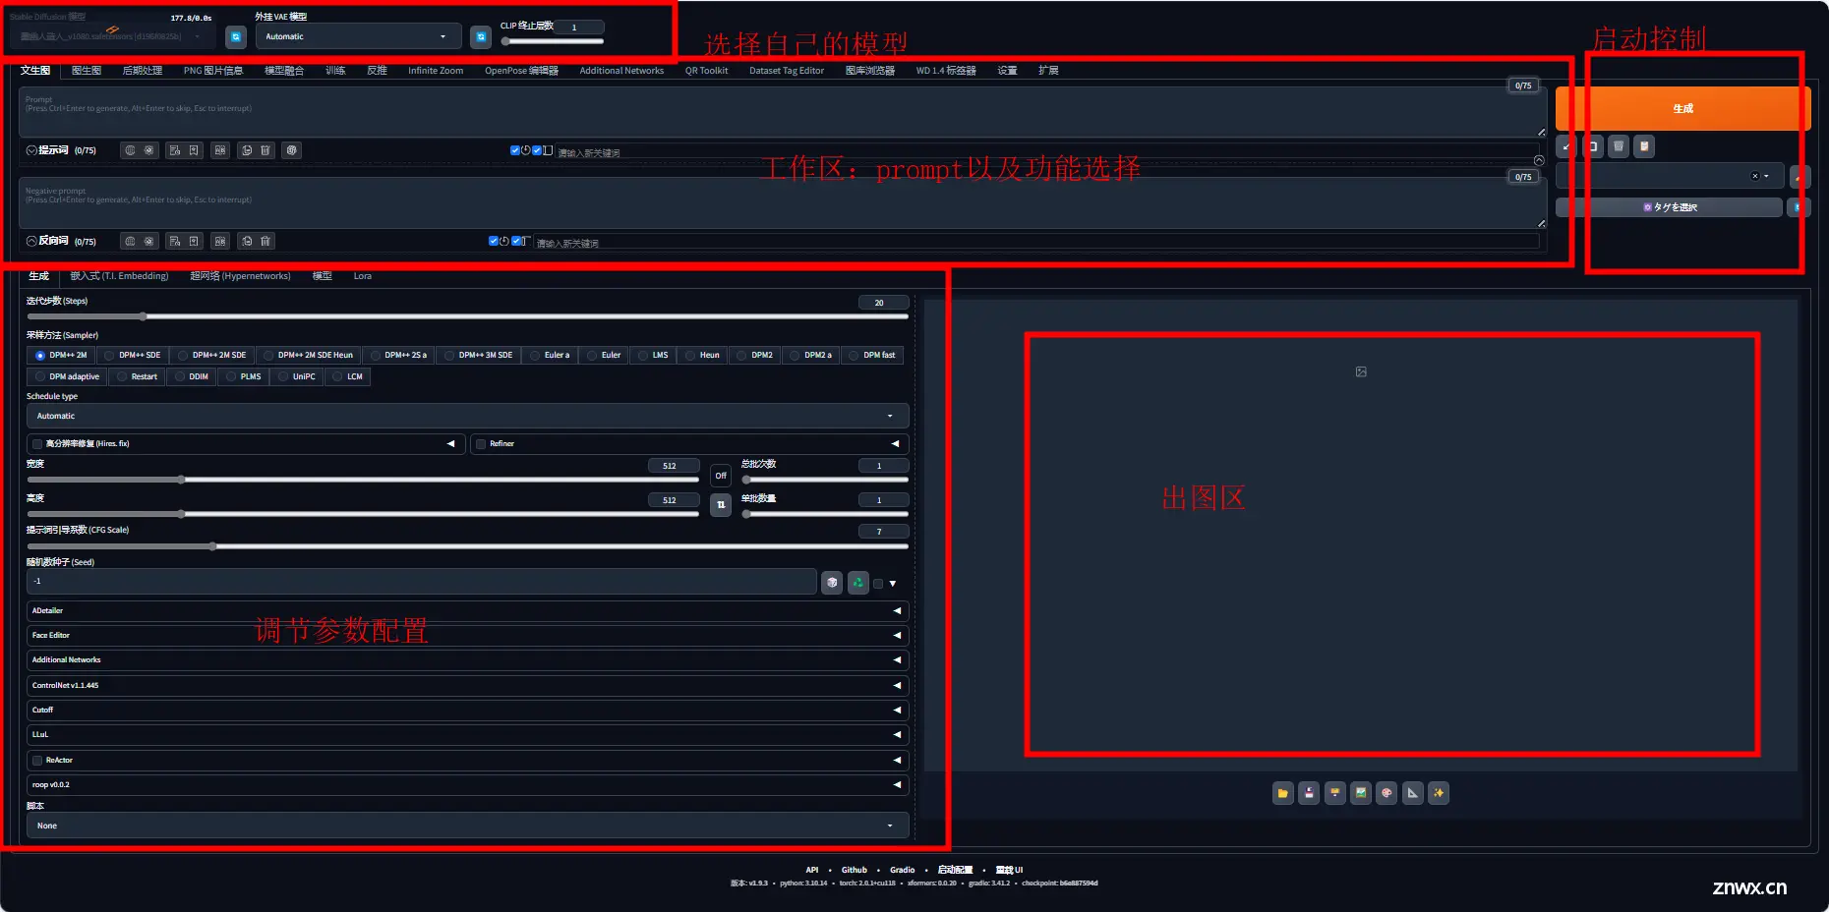Click the CLIP 终止层数 slider
1829x912 pixels.
point(553,41)
